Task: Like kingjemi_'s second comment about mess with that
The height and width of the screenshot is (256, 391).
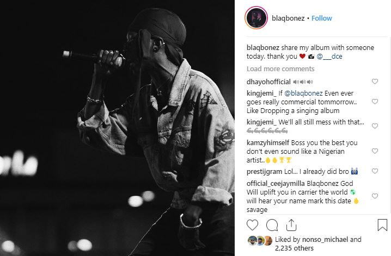Action: coord(375,126)
